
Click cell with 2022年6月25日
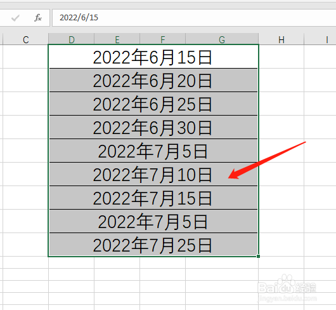(153, 104)
